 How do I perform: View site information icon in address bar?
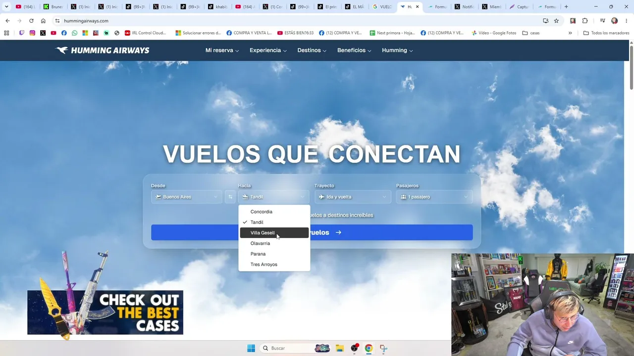coord(57,21)
